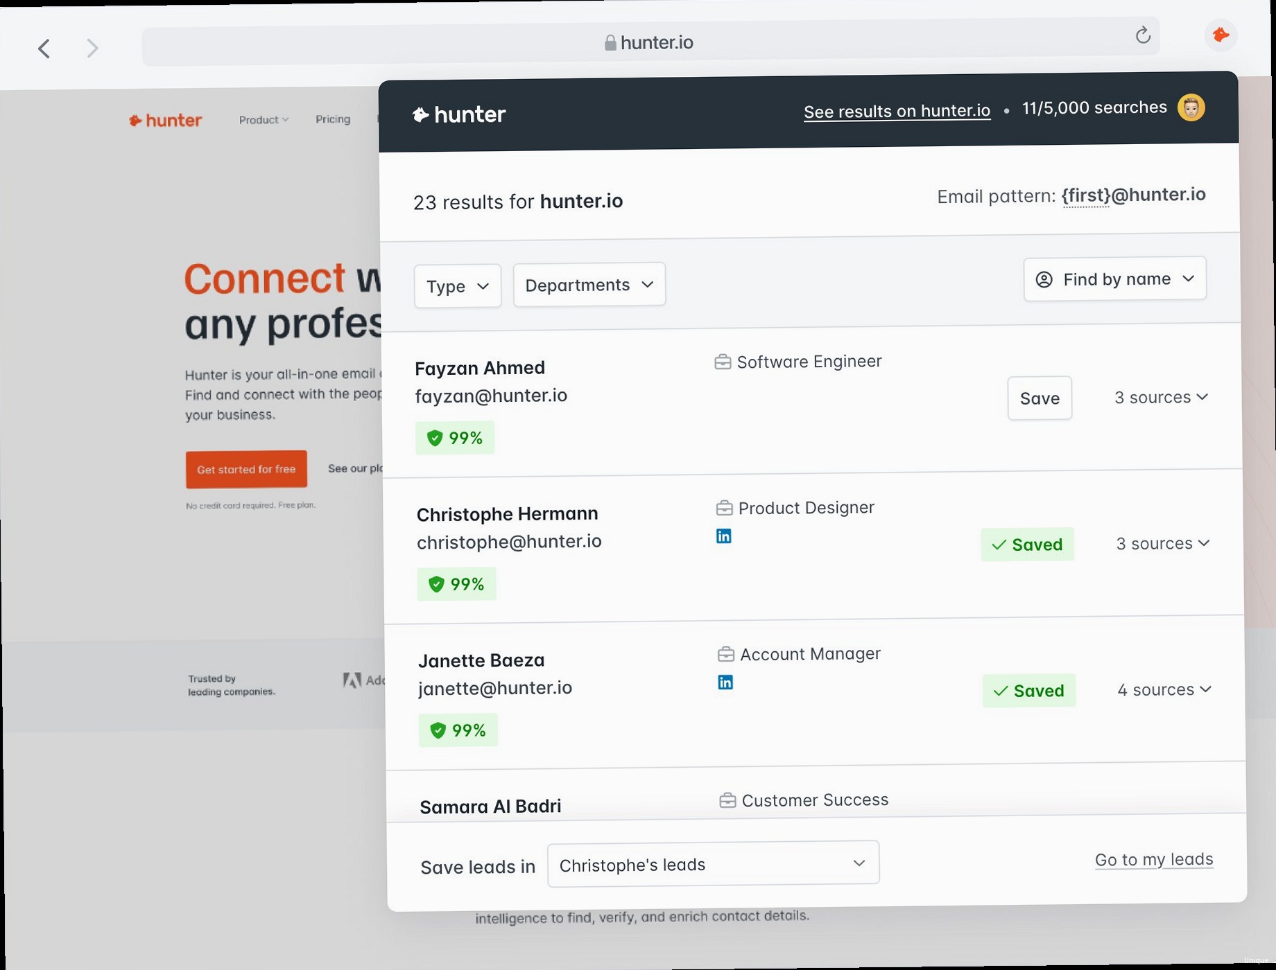Open the Departments filter dropdown

pyautogui.click(x=589, y=285)
